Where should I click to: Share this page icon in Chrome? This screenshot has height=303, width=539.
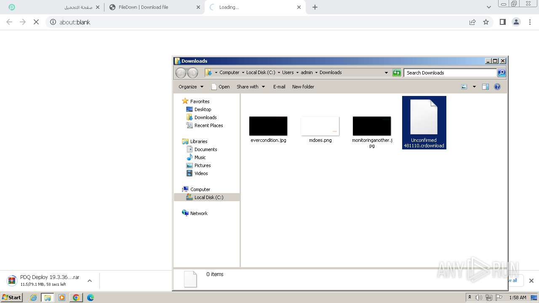tap(472, 22)
